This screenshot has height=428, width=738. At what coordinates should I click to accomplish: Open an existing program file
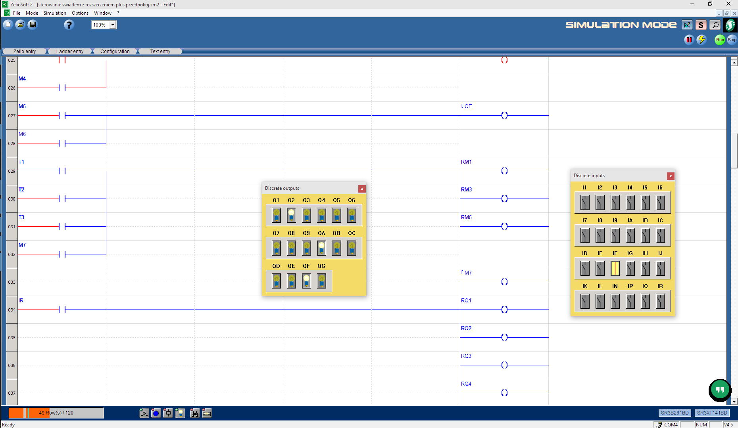pos(20,25)
